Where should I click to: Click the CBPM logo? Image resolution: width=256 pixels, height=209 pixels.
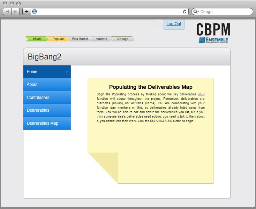213,29
